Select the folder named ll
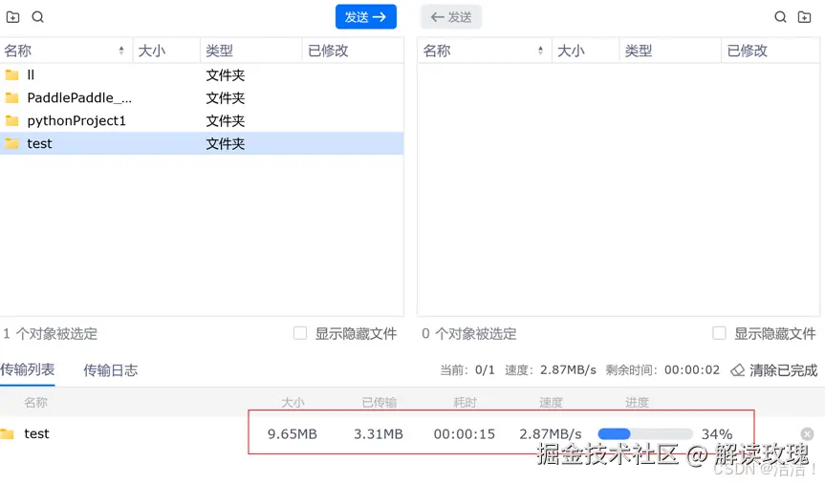Screen dimensions: 825x483 coord(202,74)
